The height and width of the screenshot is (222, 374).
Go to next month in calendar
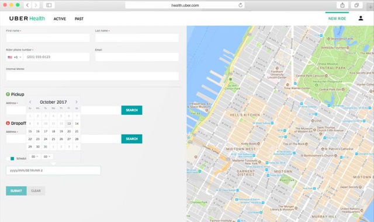[77, 102]
